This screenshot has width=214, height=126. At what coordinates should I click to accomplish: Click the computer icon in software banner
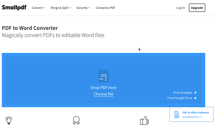click(177, 115)
